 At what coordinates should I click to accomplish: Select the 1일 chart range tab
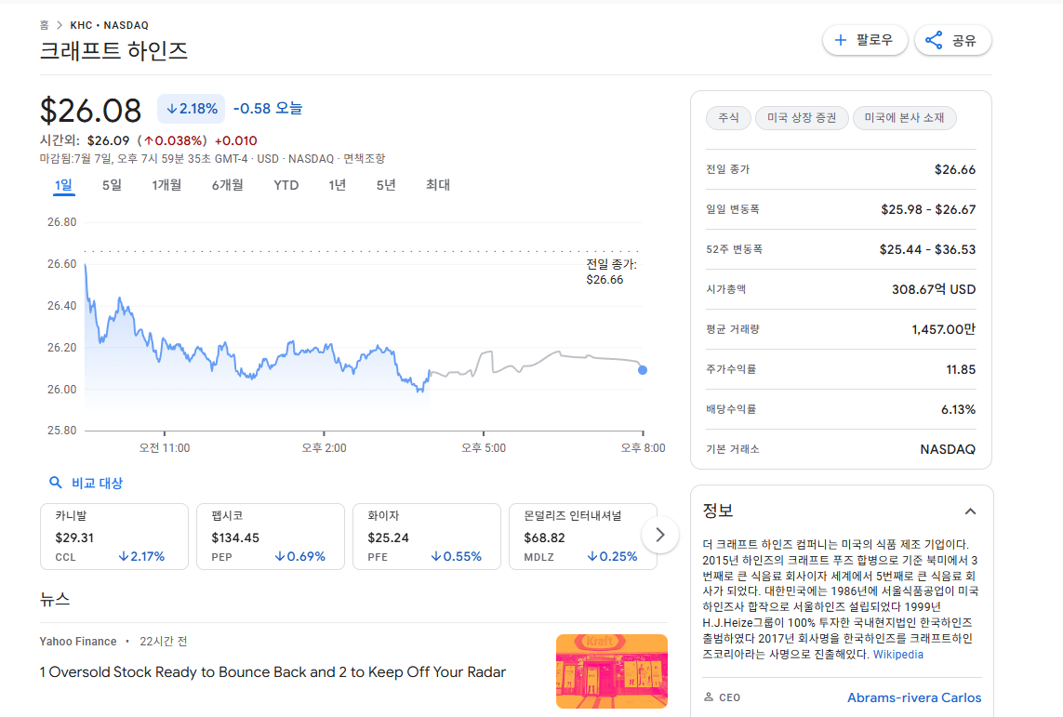point(64,185)
